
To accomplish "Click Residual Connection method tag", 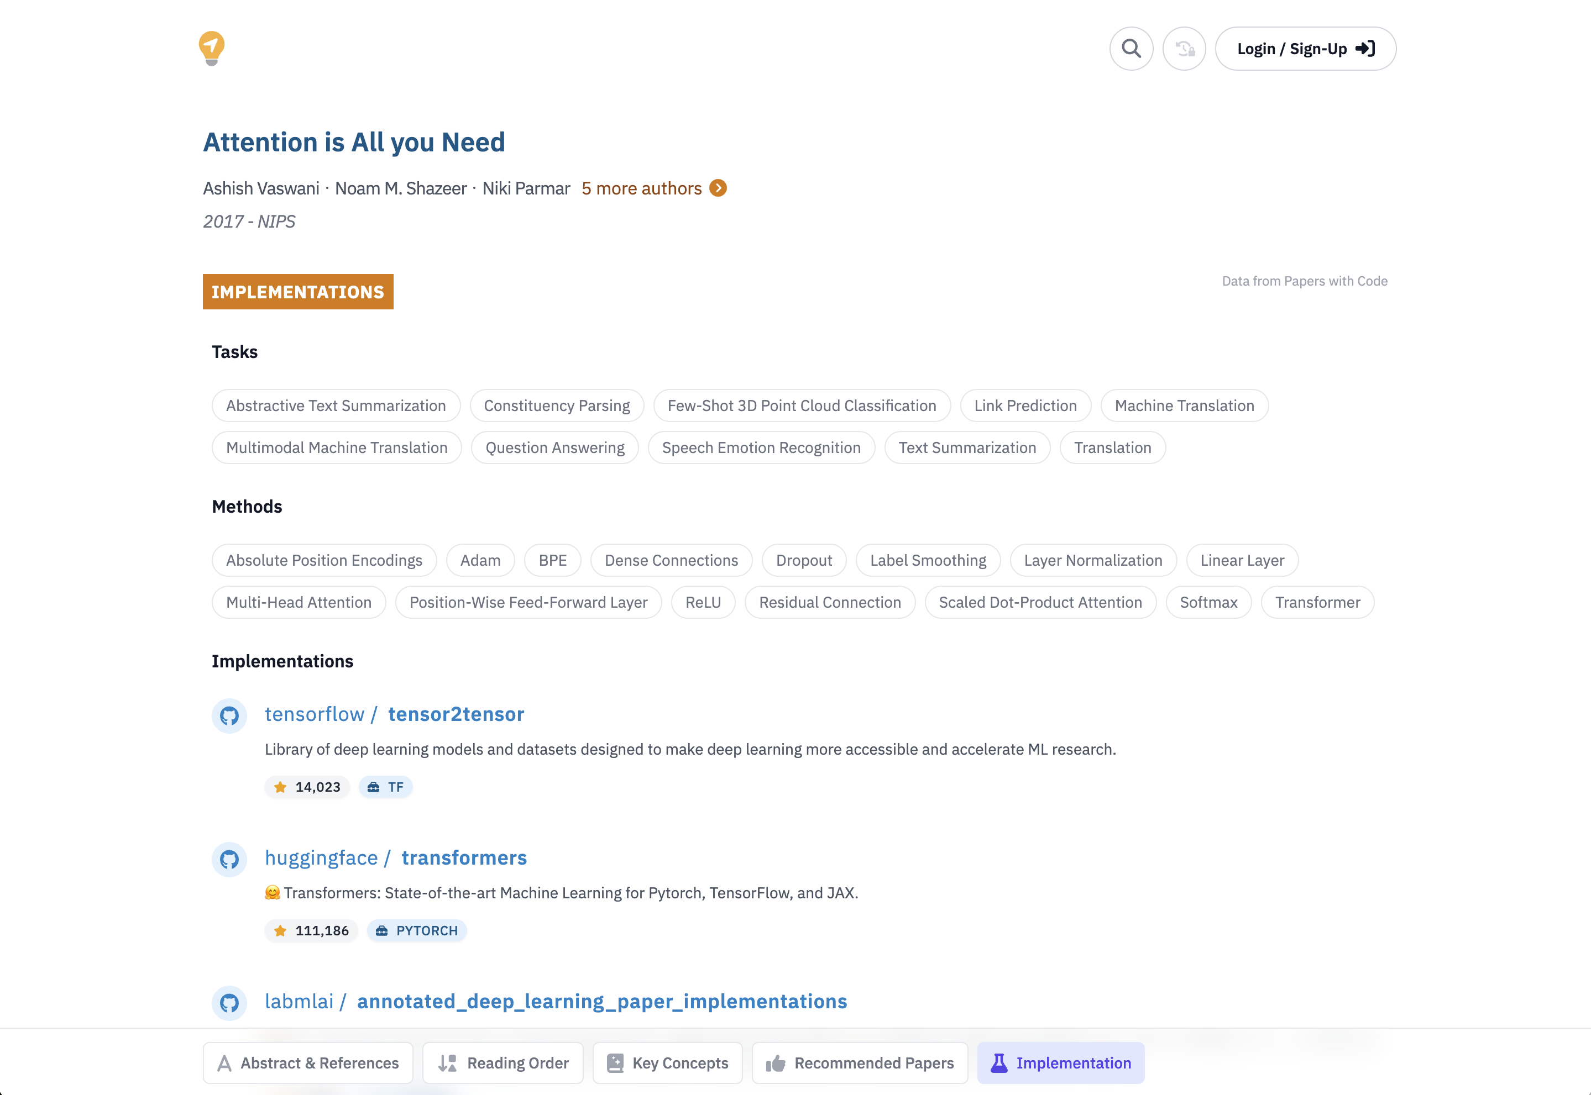I will (x=830, y=602).
